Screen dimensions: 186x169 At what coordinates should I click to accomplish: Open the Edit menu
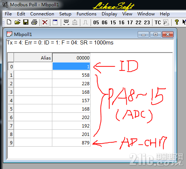click(x=21, y=14)
